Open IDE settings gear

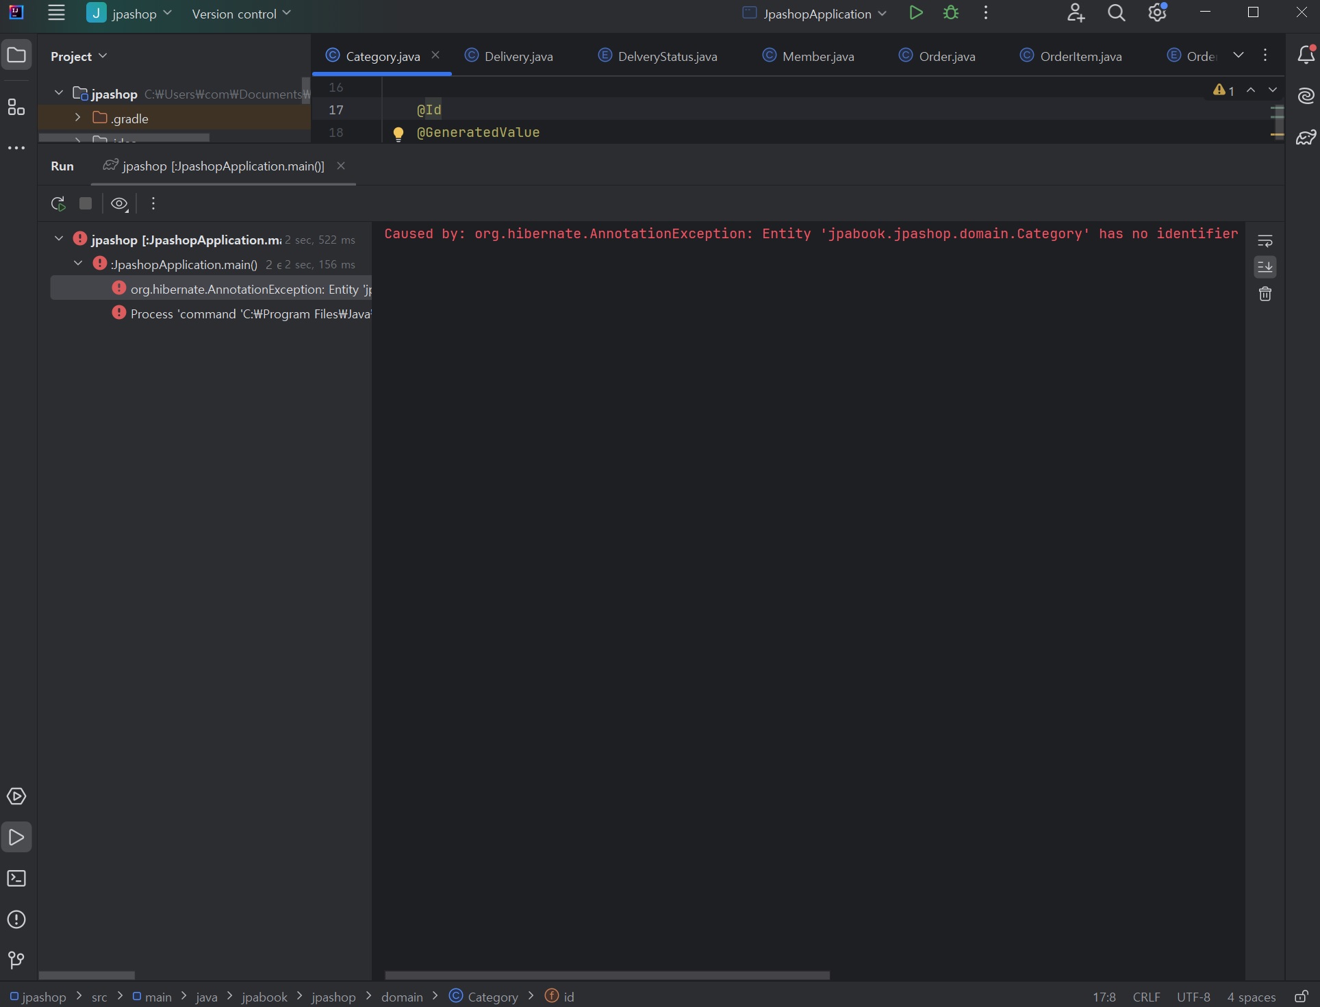point(1158,13)
